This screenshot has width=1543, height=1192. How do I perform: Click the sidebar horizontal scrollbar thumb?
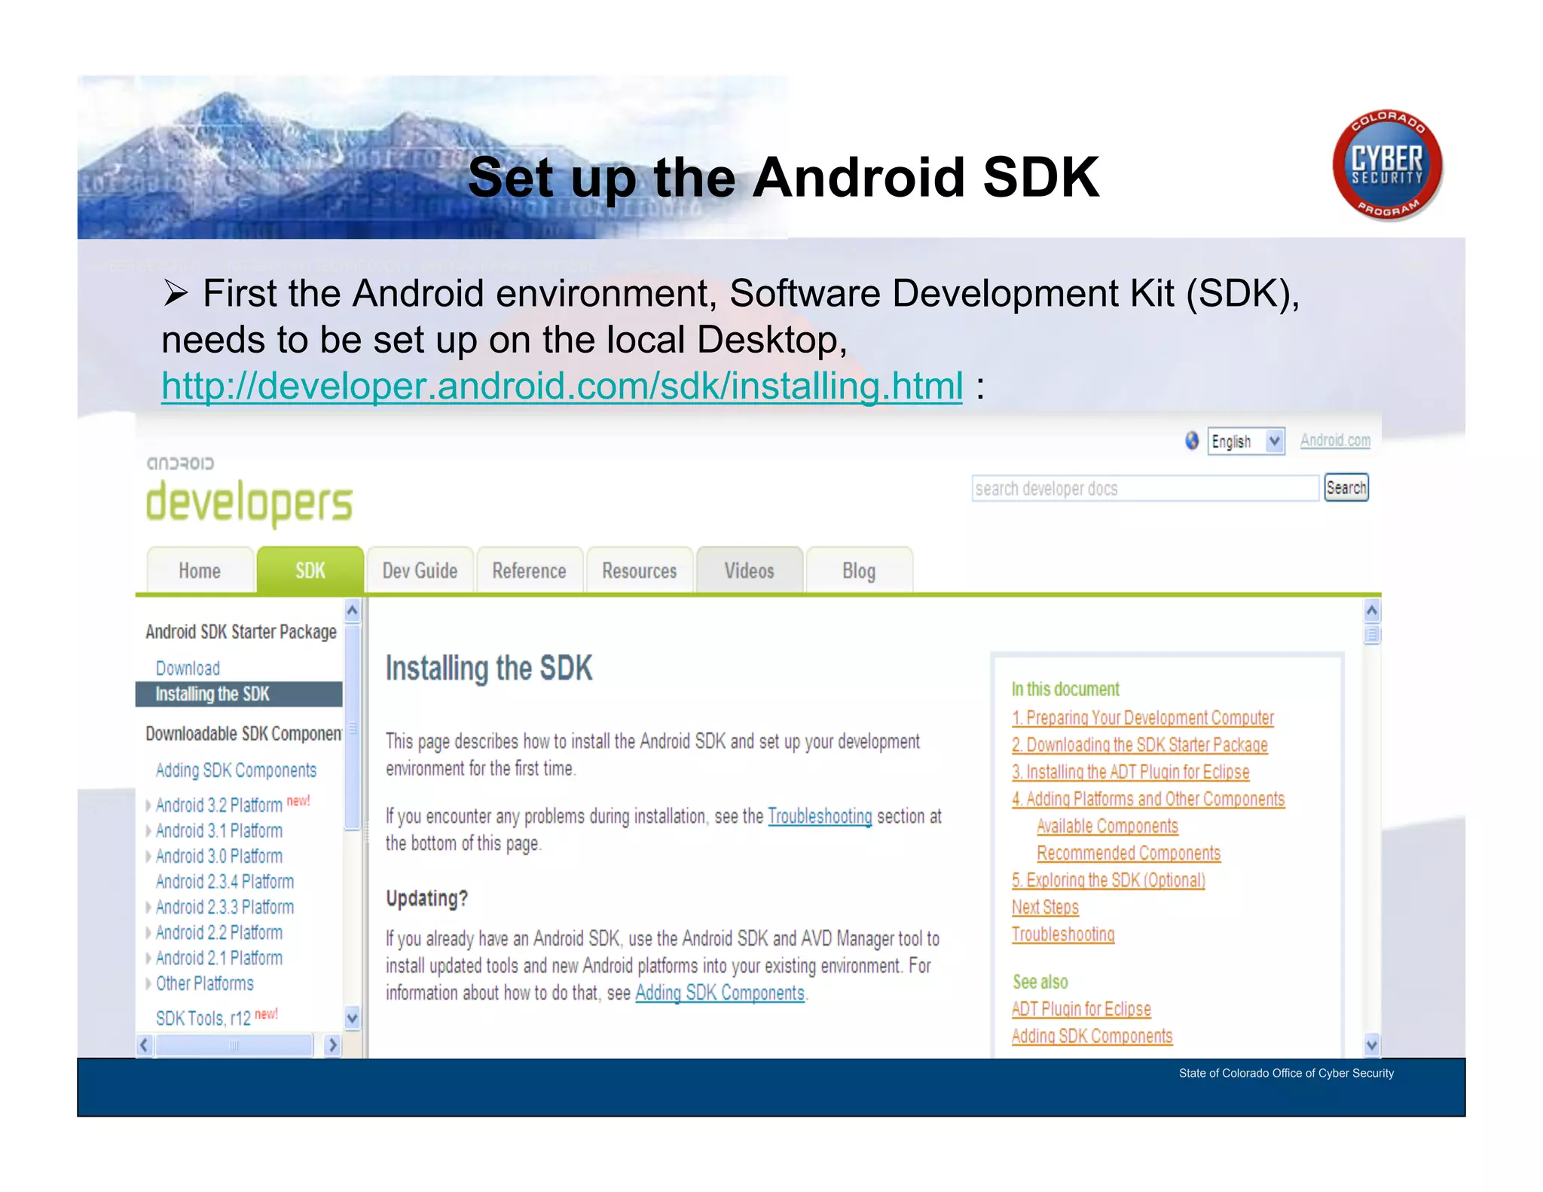point(234,1045)
